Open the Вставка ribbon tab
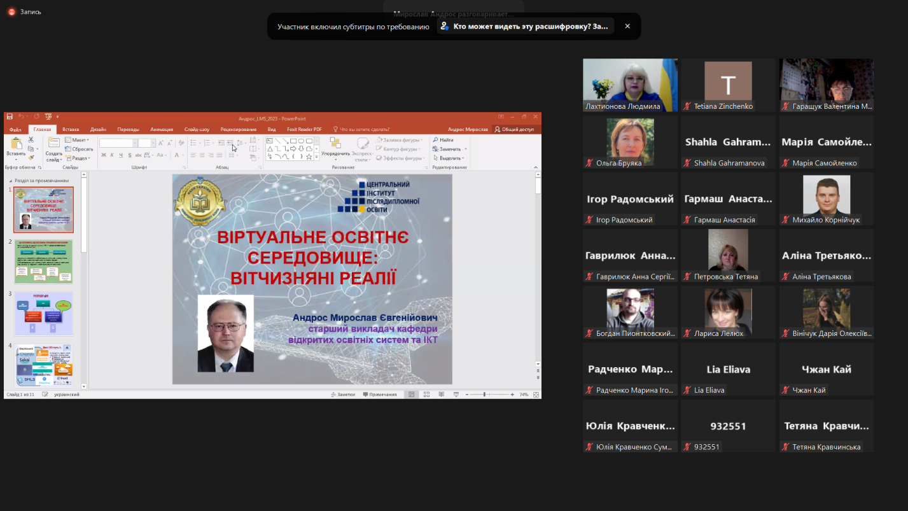The image size is (908, 511). (x=71, y=129)
